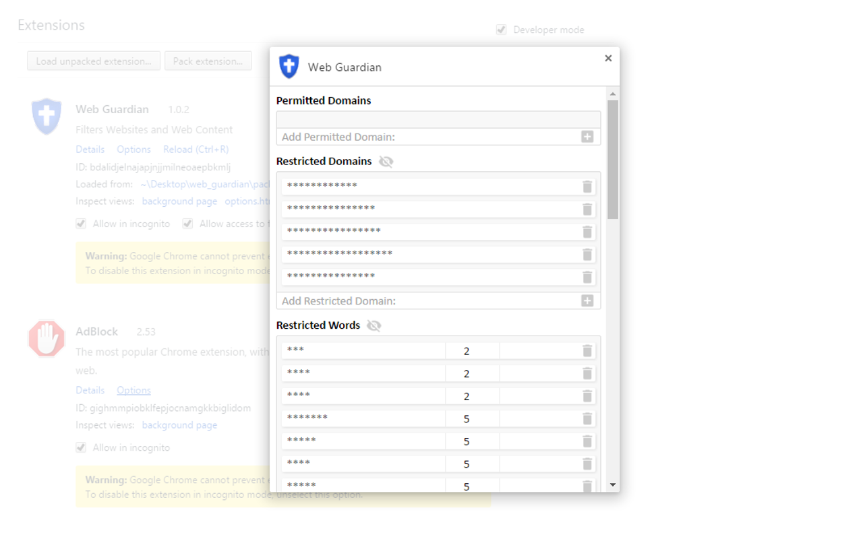Image resolution: width=863 pixels, height=539 pixels.
Task: Click the dialog scrollbar down arrow
Action: pos(612,484)
